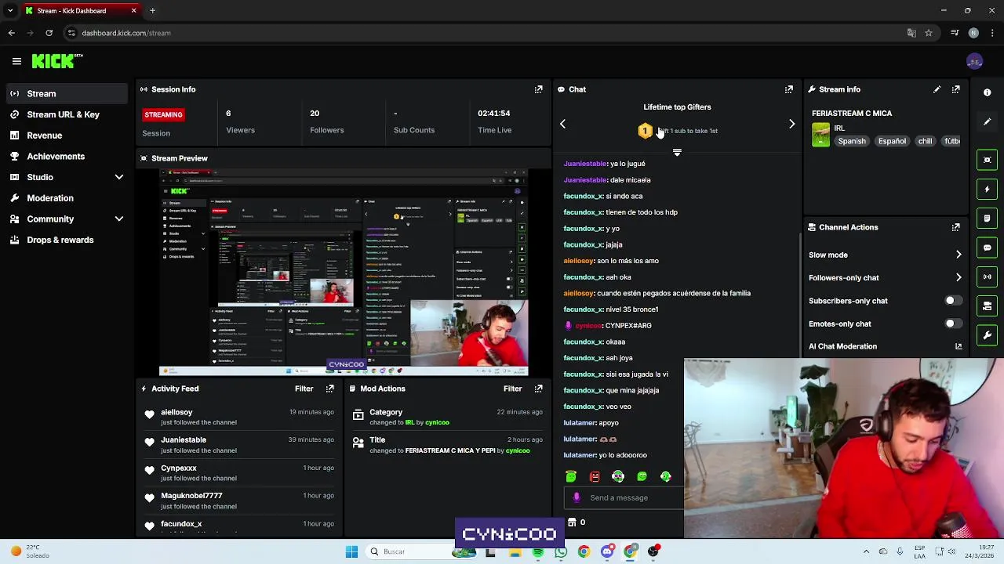Toggle the chat bubble widget icon
The width and height of the screenshot is (1004, 564).
pyautogui.click(x=987, y=248)
